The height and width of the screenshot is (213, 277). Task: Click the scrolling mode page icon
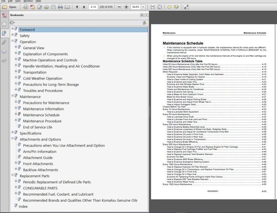pos(153,7)
